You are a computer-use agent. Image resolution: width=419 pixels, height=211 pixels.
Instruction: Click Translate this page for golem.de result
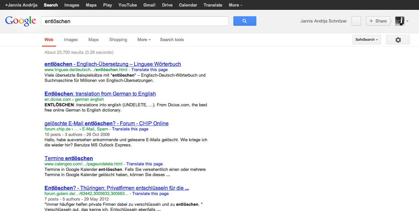coord(150,194)
